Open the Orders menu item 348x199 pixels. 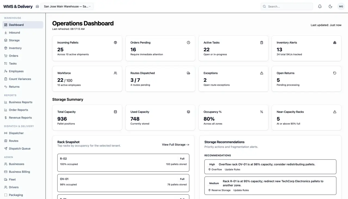(23, 56)
